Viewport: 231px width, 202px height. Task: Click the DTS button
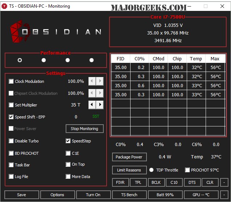pos(192,182)
